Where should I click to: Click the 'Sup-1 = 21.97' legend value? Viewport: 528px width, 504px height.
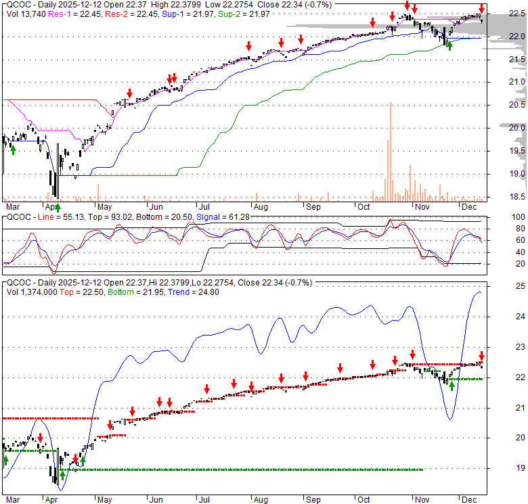pyautogui.click(x=189, y=14)
